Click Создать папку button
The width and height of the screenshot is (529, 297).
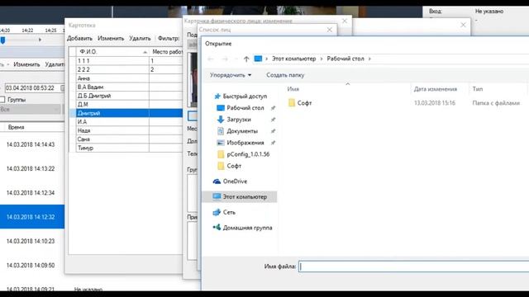pyautogui.click(x=285, y=75)
